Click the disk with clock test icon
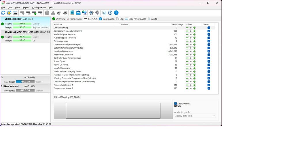The image size is (288, 162). 28,13
